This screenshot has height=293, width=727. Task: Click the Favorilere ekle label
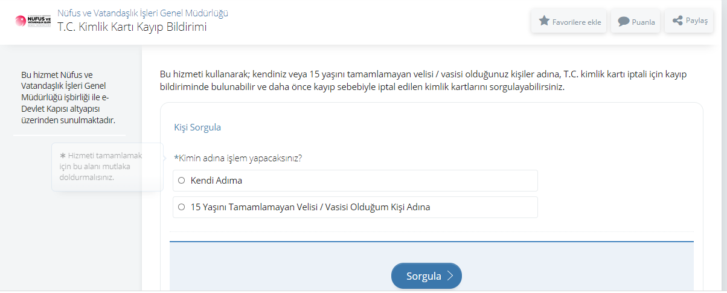pyautogui.click(x=577, y=22)
